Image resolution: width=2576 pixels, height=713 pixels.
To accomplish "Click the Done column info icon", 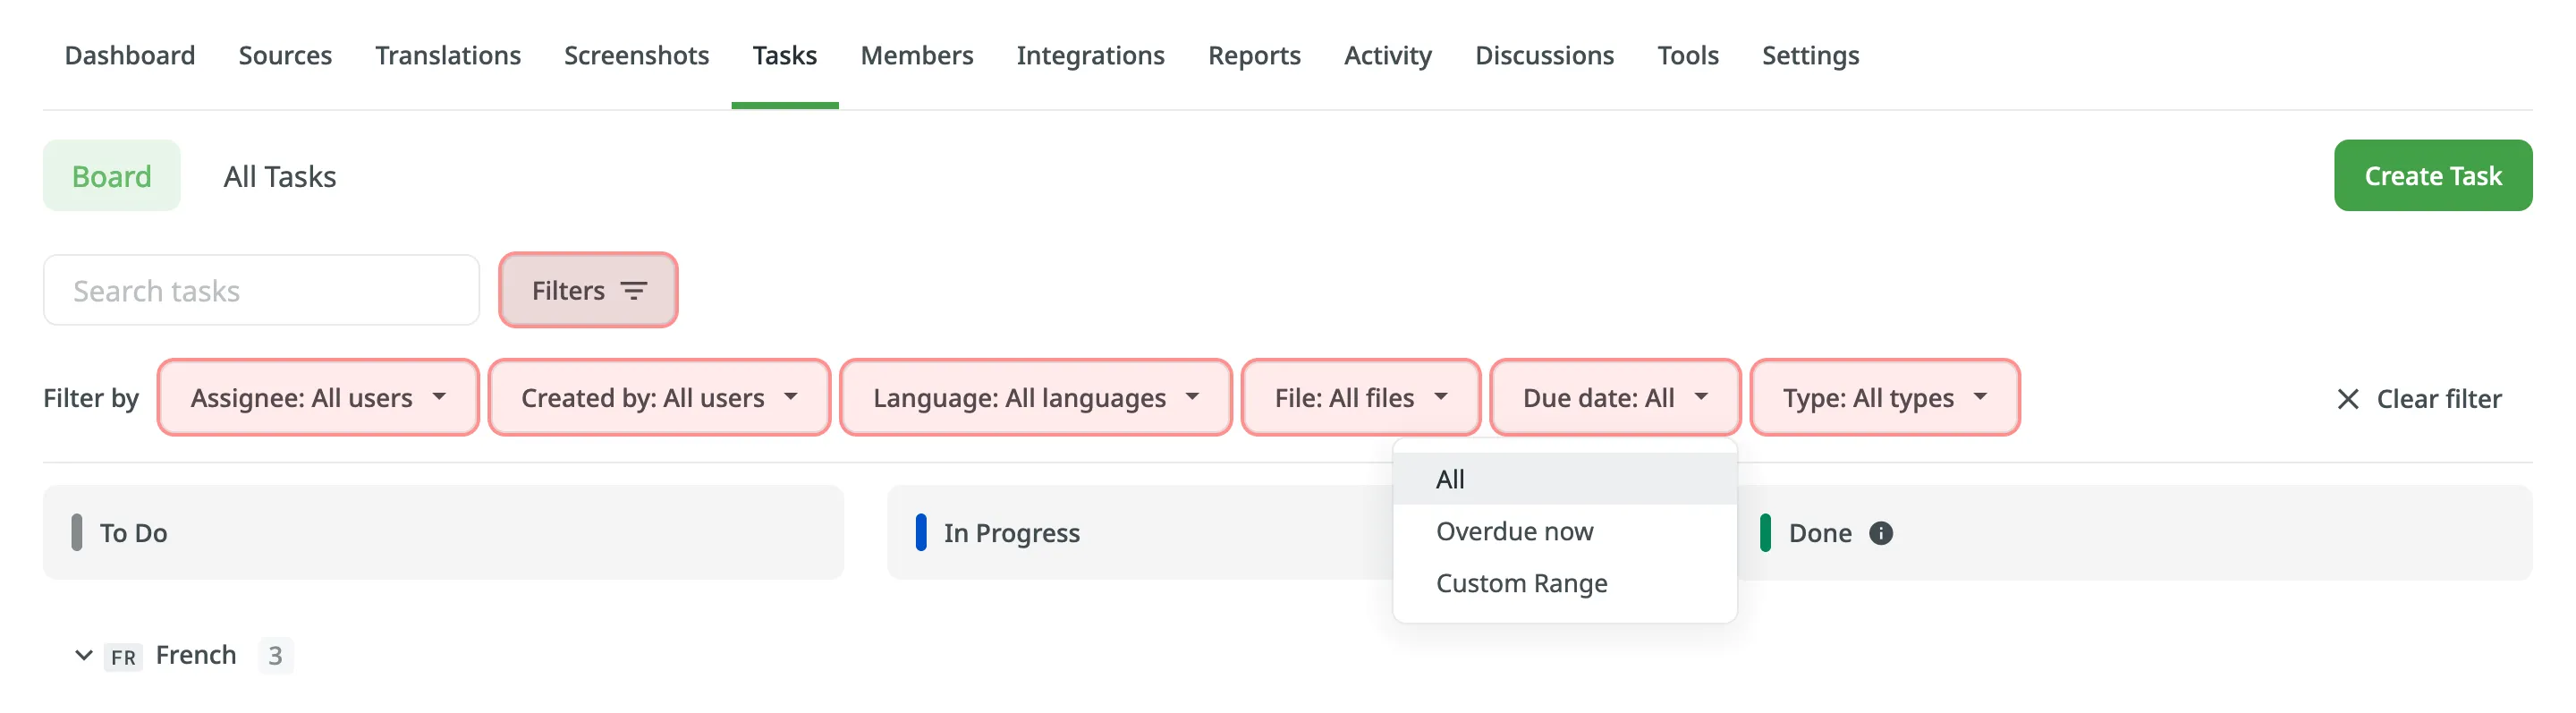I will 1880,533.
